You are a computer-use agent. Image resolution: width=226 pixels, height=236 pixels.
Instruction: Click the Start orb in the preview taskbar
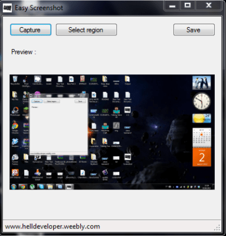[14, 186]
